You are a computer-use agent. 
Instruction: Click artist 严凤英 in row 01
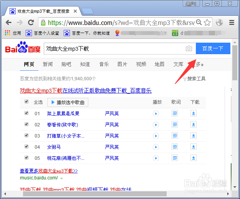tap(112, 114)
